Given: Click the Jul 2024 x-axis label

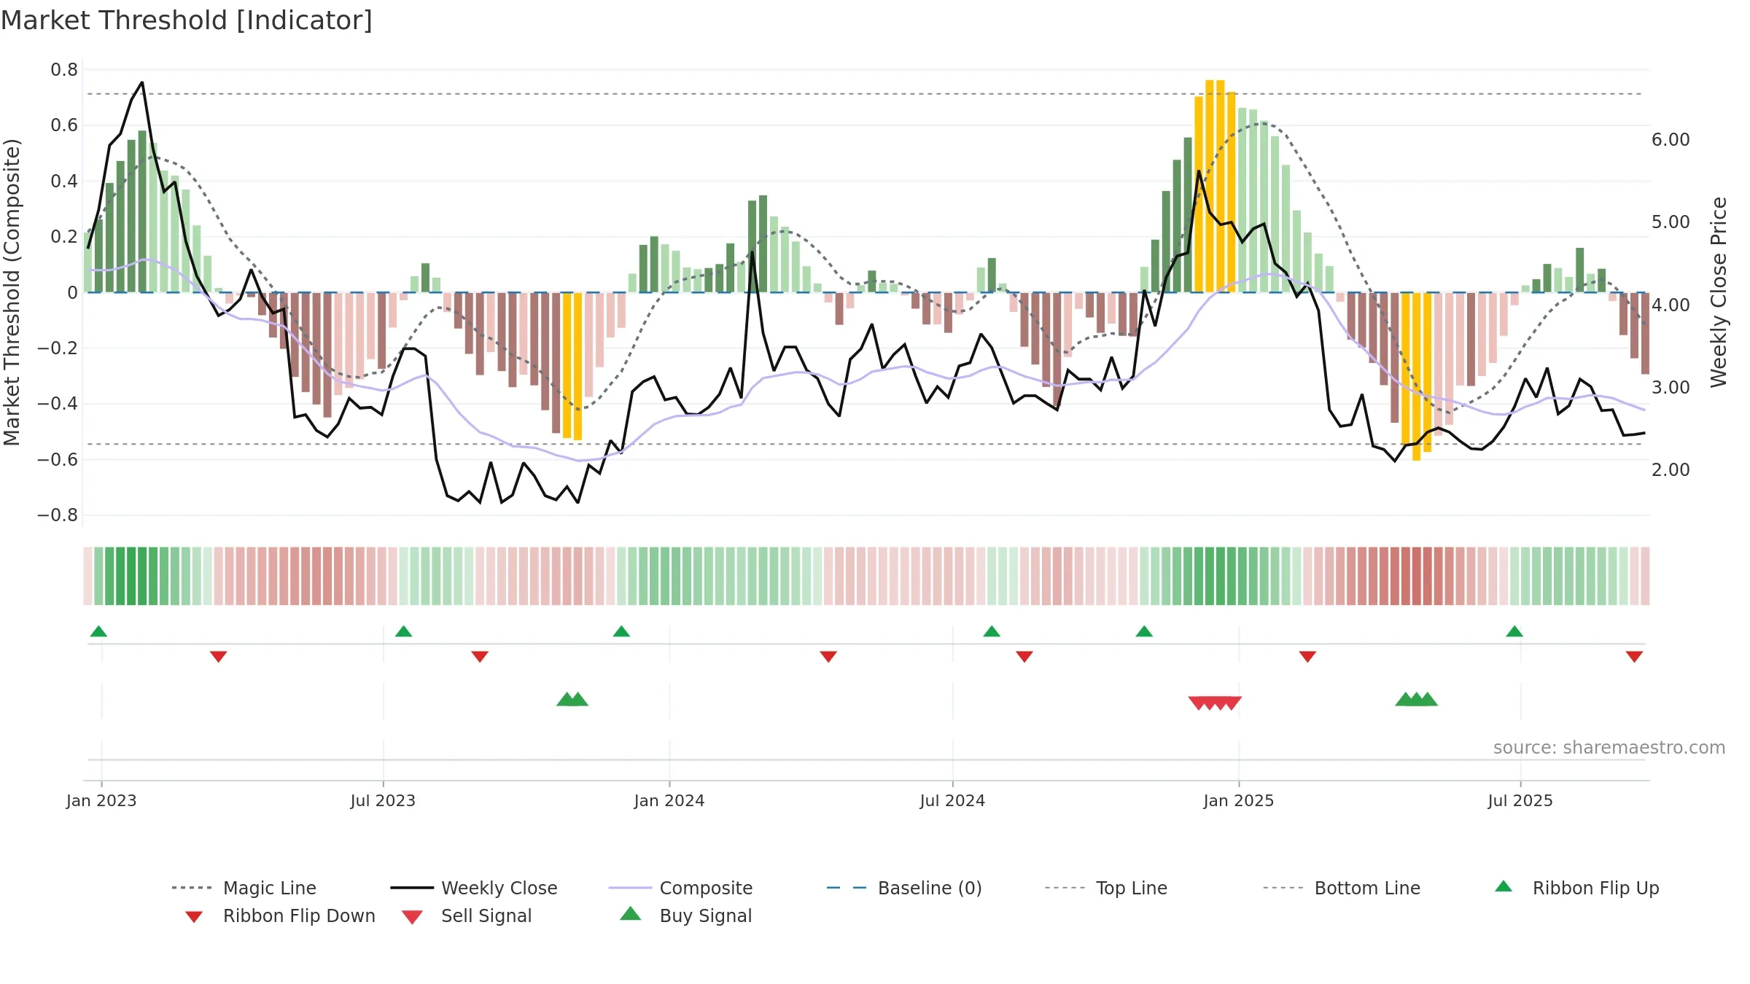Looking at the screenshot, I should point(952,800).
